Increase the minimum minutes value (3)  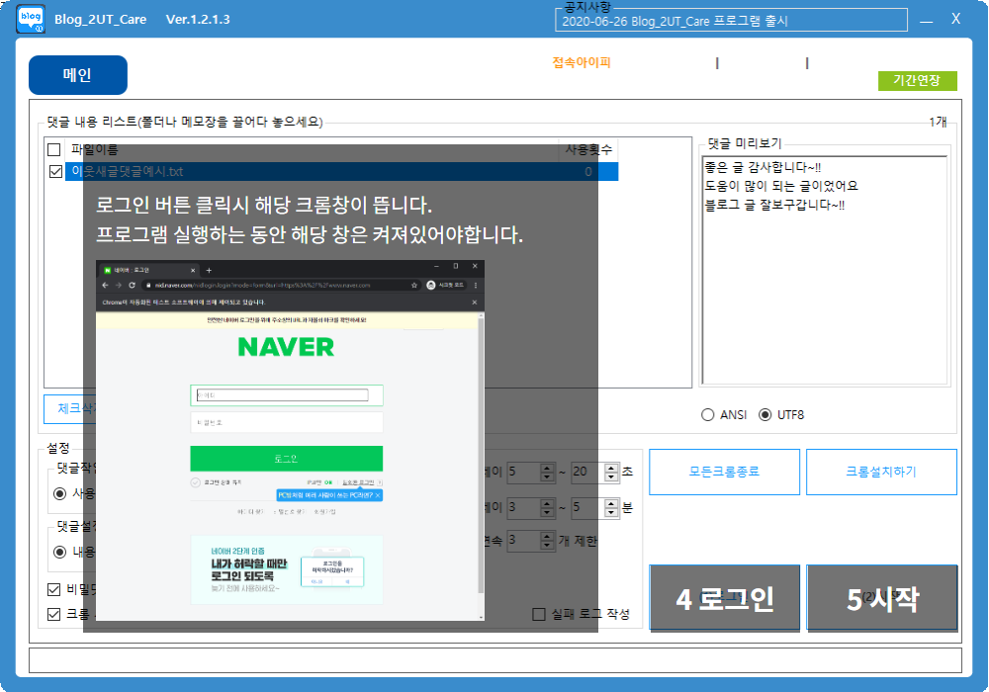547,503
